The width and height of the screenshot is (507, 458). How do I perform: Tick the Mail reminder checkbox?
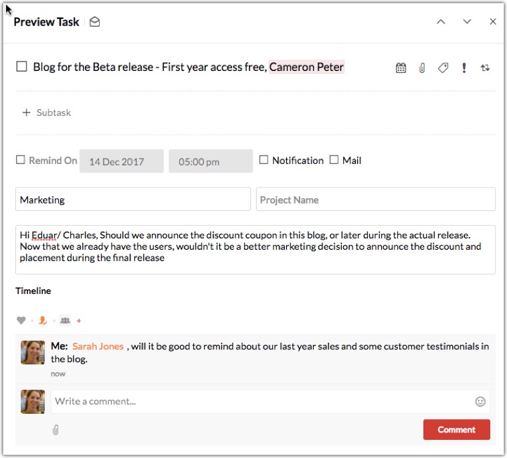click(x=334, y=160)
